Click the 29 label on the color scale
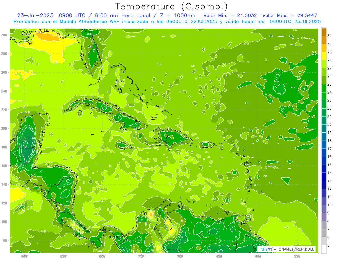 (330, 52)
